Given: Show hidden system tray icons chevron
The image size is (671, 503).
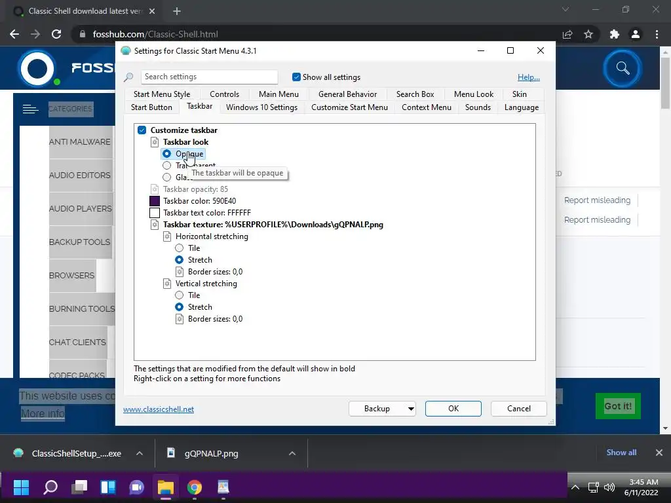Looking at the screenshot, I should [575, 487].
